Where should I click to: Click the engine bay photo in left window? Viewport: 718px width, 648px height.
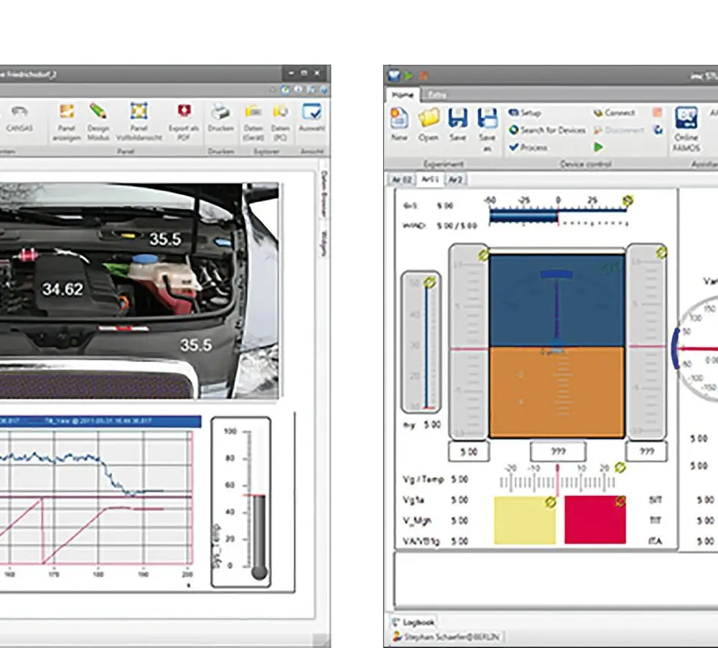click(139, 290)
